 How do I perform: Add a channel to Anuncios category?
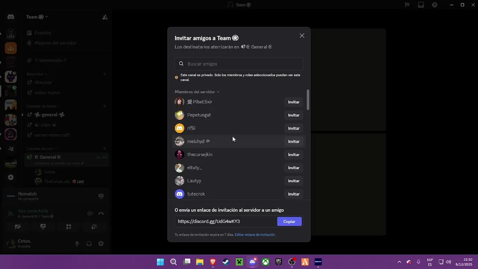click(105, 74)
